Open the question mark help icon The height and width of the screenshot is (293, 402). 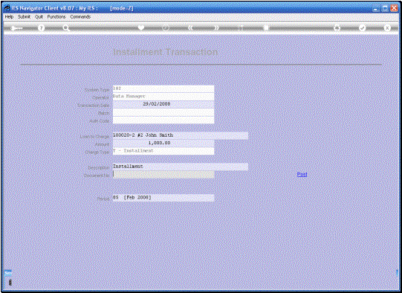(x=41, y=28)
